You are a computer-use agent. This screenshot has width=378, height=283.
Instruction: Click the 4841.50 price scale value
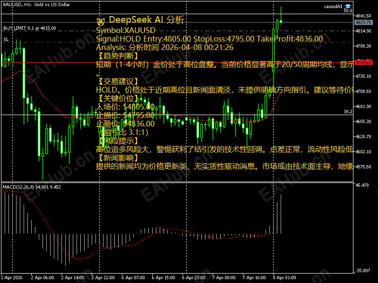click(363, 16)
